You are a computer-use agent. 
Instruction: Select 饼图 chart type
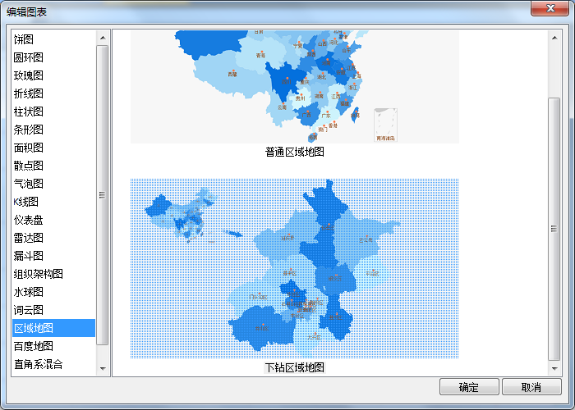(23, 39)
